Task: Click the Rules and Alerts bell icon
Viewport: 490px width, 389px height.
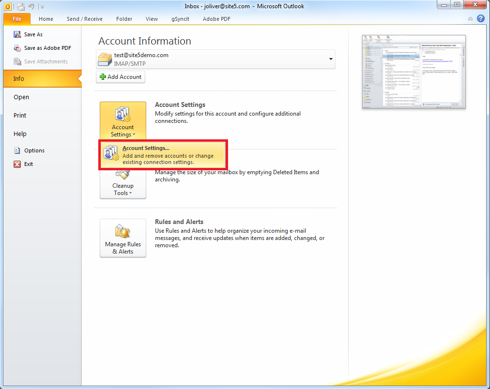Action: pyautogui.click(x=122, y=231)
